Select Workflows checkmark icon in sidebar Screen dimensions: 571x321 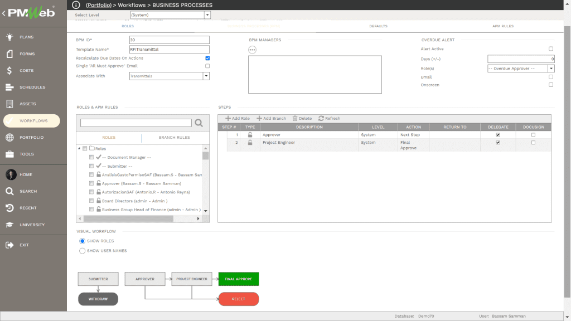[10, 120]
